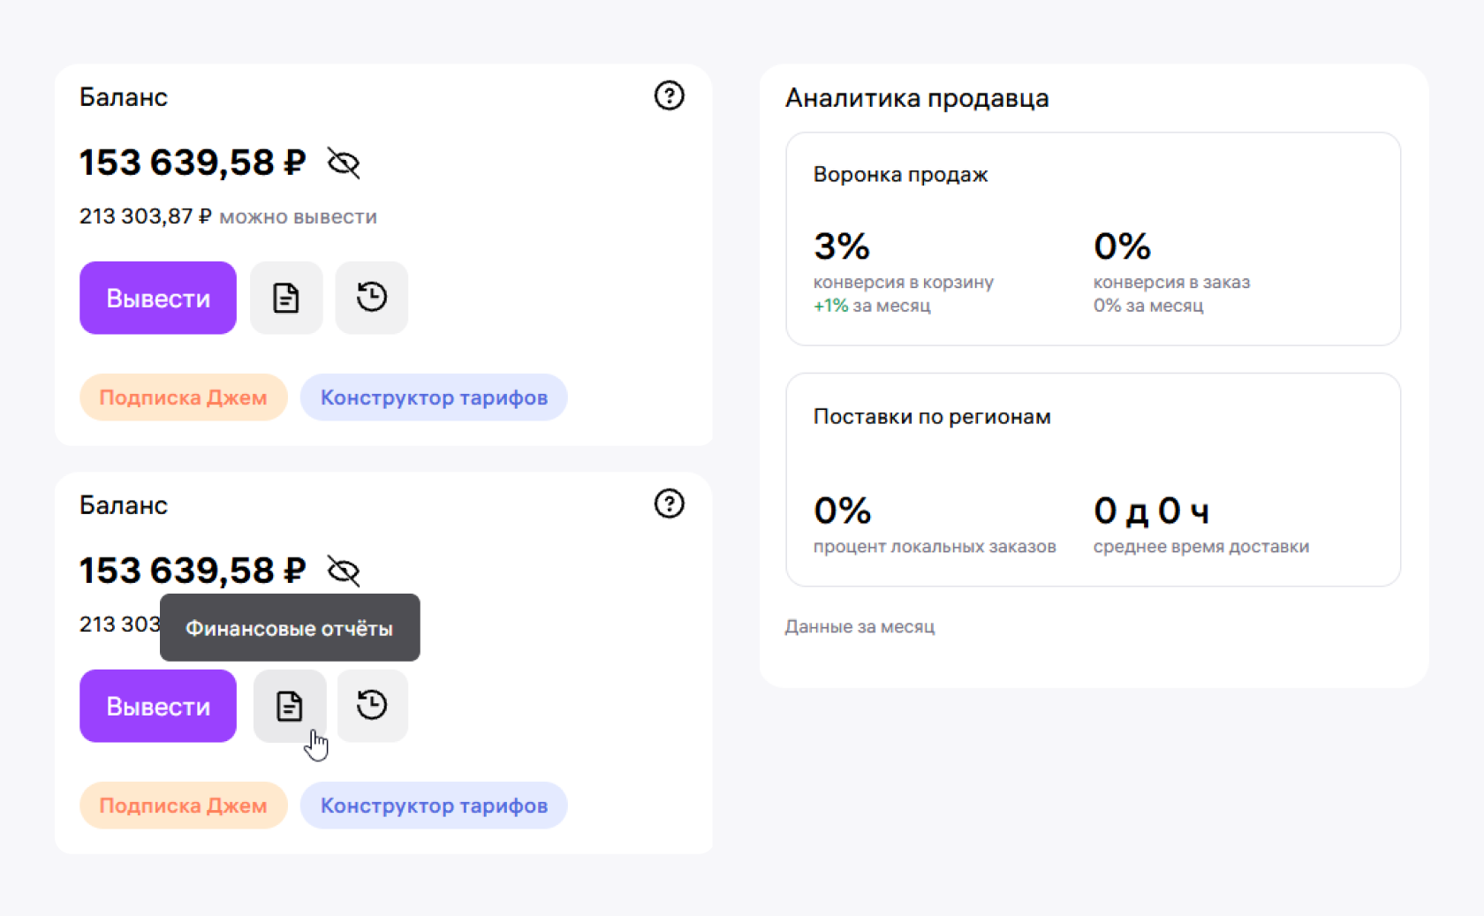
Task: Click the процент локальных заказов metric
Action: [934, 525]
